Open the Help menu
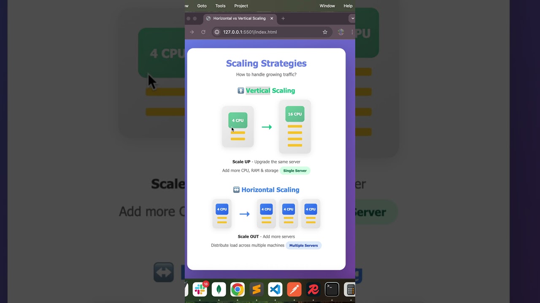540x303 pixels. [348, 6]
